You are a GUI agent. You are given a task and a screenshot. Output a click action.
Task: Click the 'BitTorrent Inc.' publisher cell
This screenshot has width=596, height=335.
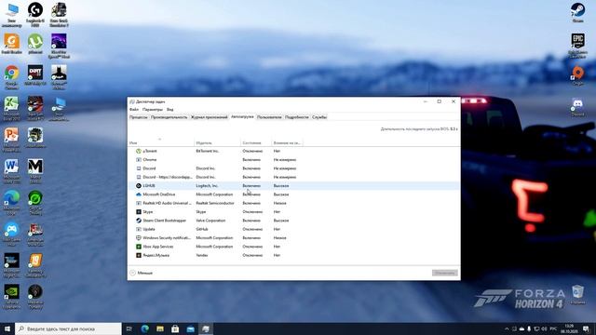(207, 151)
